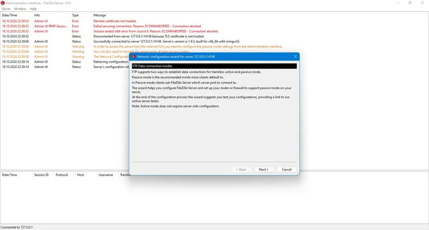Open the Help menu
The image size is (429, 230).
tap(33, 9)
